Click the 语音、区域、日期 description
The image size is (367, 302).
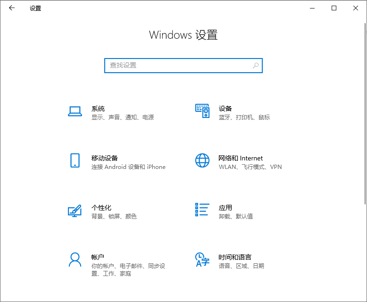242,266
